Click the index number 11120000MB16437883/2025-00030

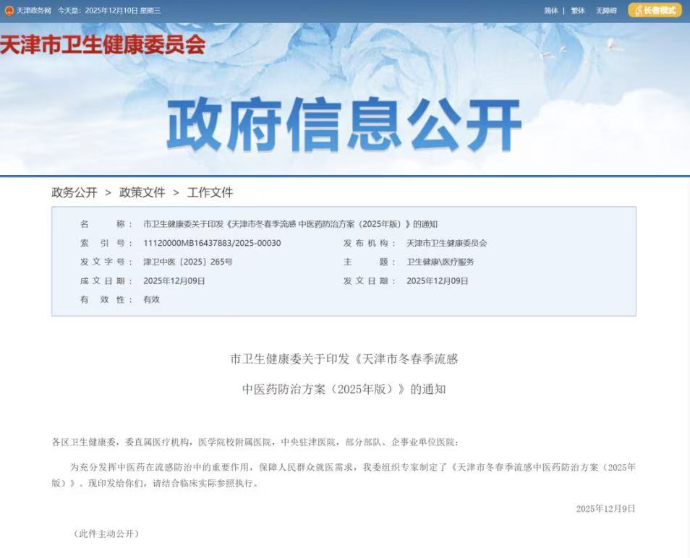point(212,243)
